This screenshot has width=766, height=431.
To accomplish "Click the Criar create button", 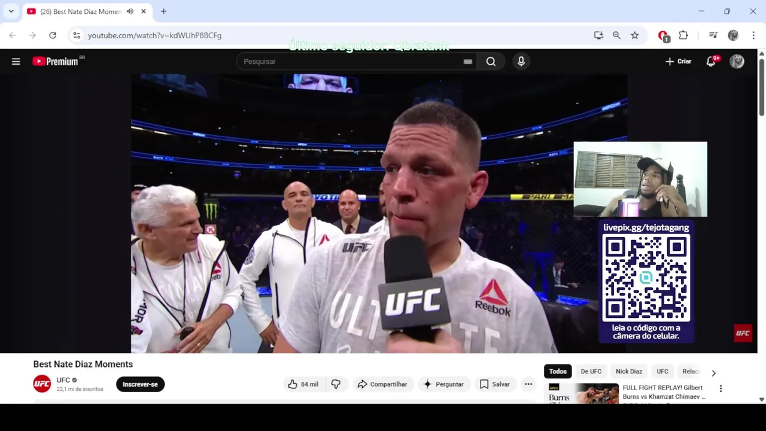I will (x=678, y=62).
